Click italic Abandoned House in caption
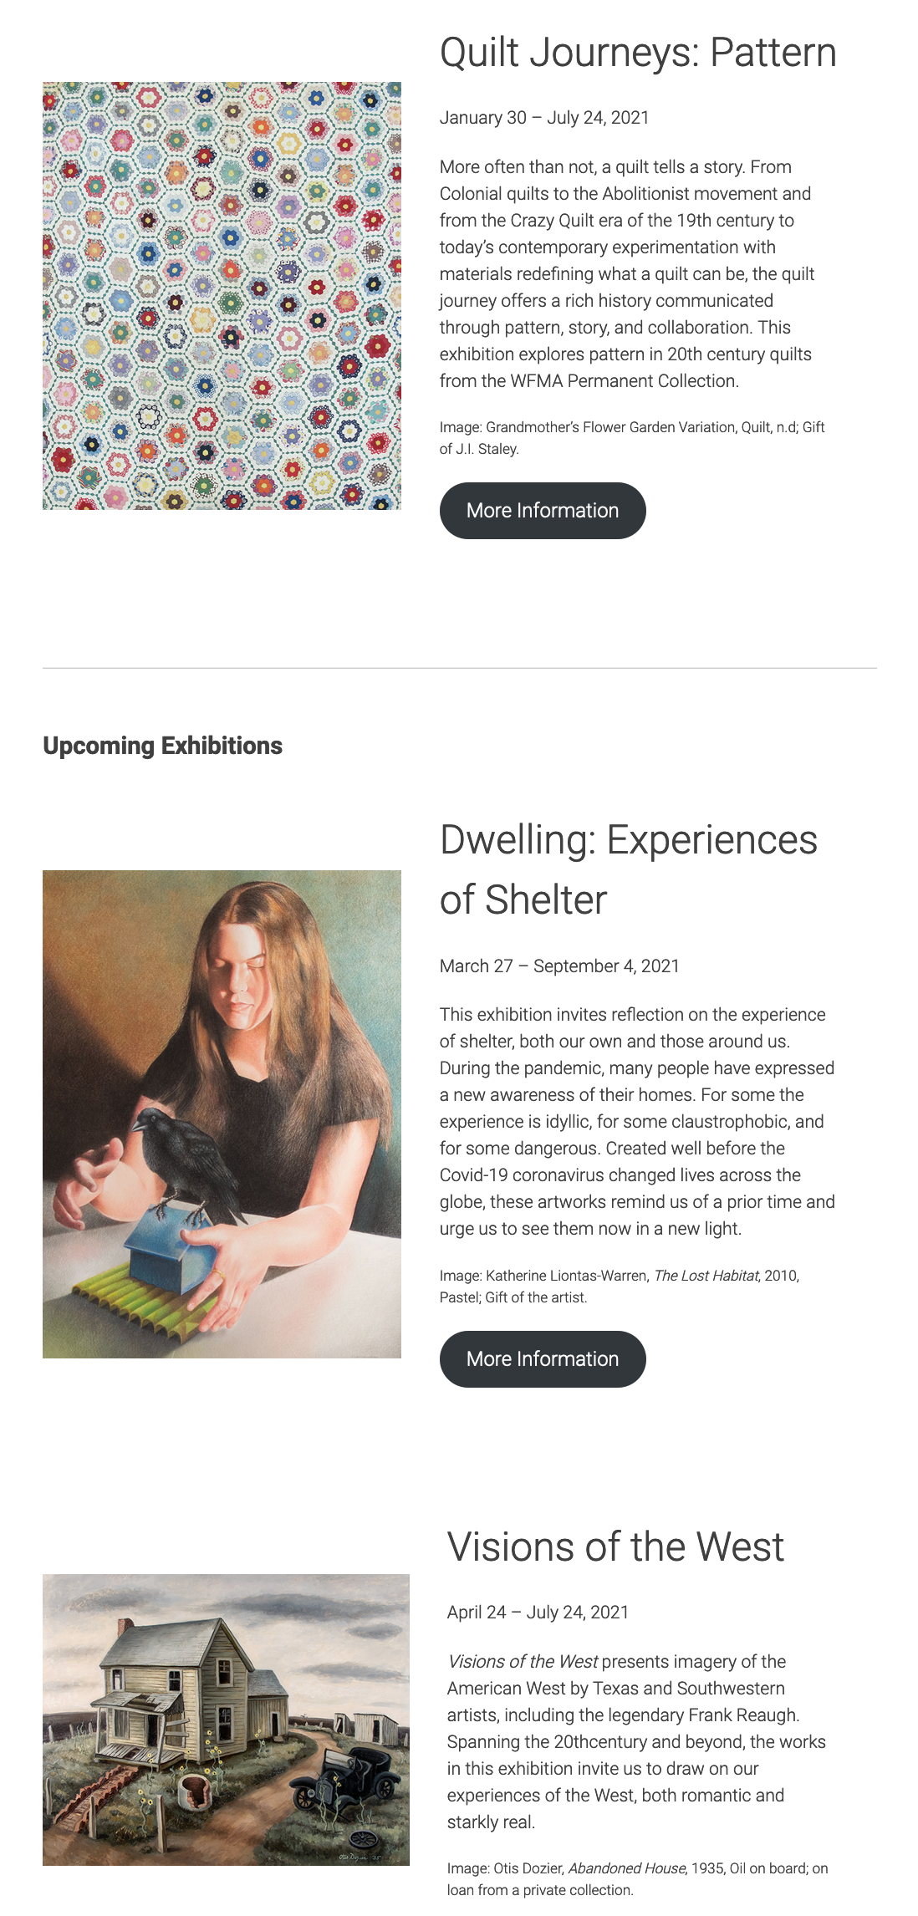The width and height of the screenshot is (918, 1916). pyautogui.click(x=627, y=1868)
